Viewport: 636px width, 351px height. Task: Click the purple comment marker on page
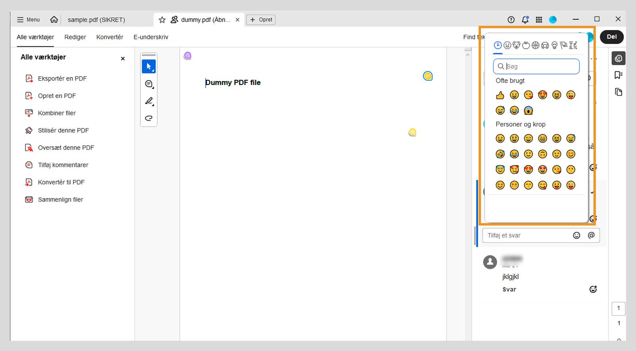pos(188,56)
